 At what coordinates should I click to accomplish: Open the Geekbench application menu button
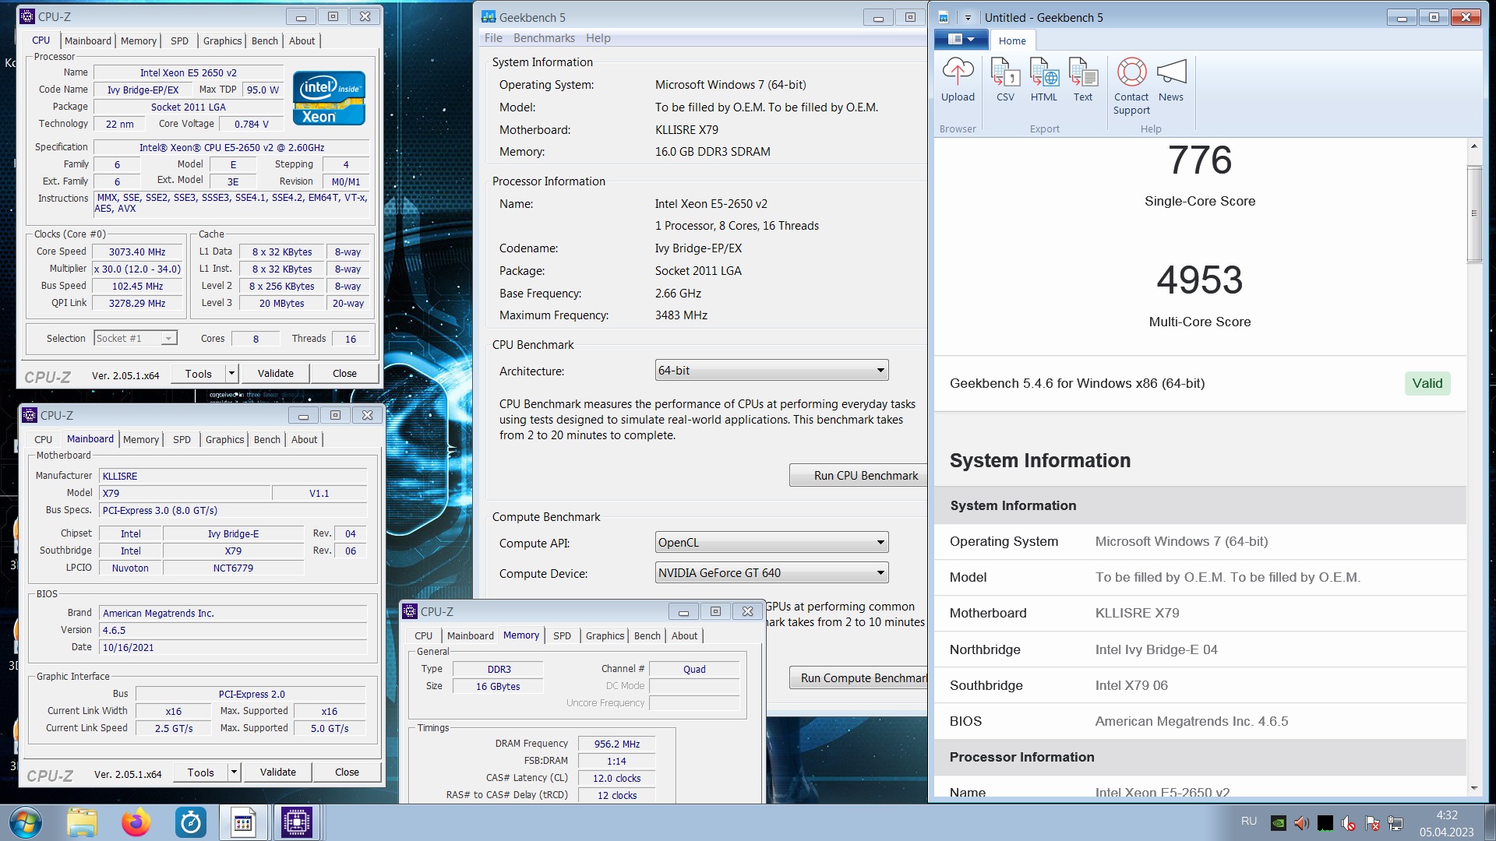[x=961, y=40]
